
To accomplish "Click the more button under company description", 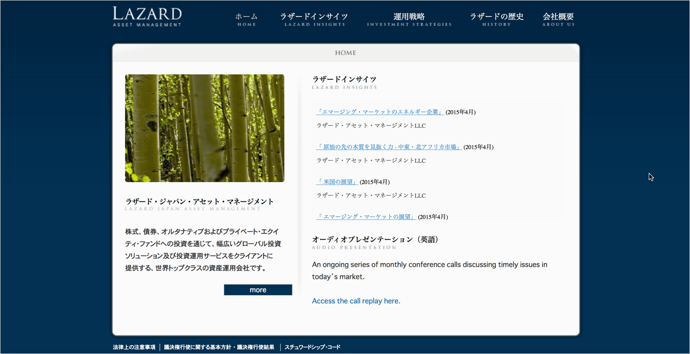I will 258,289.
